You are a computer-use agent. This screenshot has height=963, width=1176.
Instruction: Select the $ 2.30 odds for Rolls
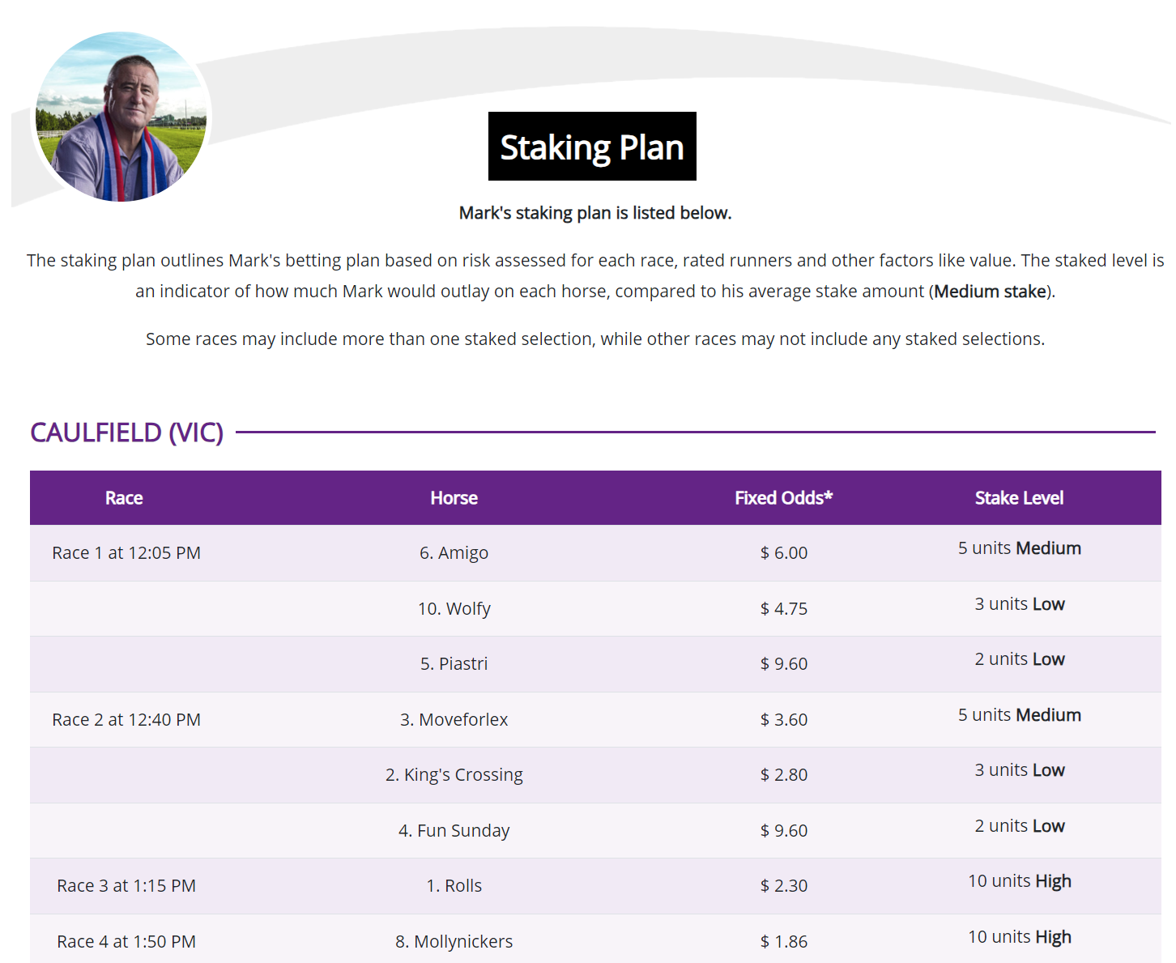point(783,885)
